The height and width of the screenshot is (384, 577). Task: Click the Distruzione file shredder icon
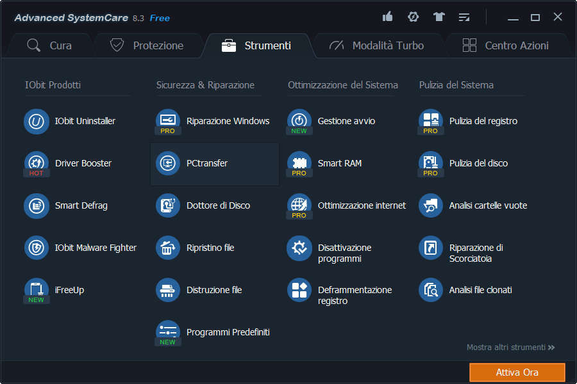point(168,290)
